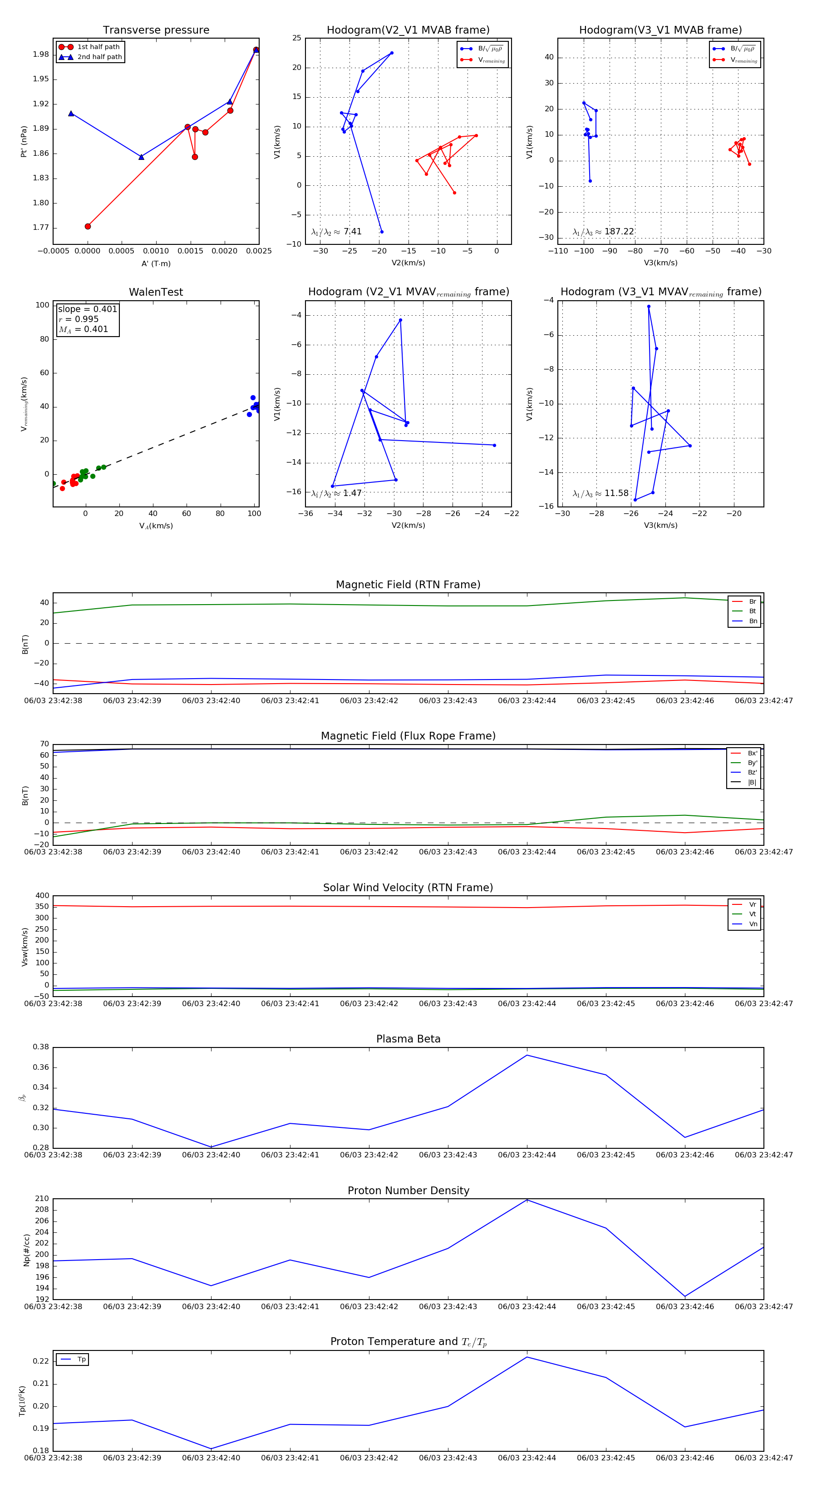
Task: Click the "Hodogram(V2_V1 MVAB frame)" title
Action: click(408, 30)
